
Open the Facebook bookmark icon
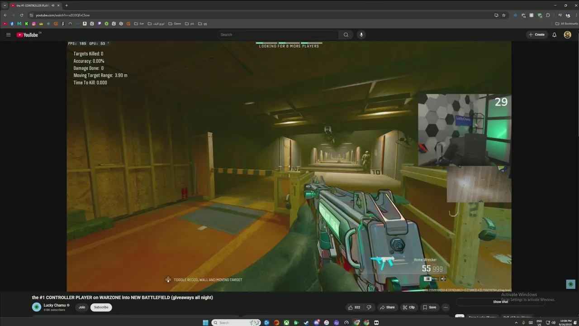12,24
